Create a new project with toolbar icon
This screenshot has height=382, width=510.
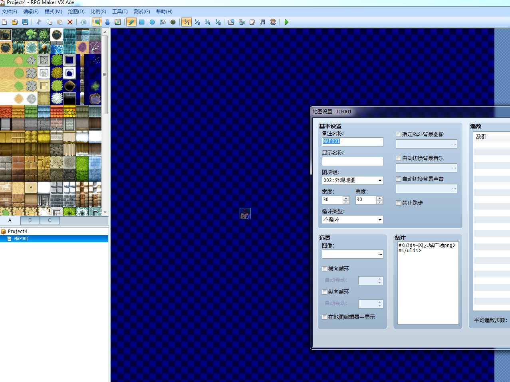click(x=5, y=22)
